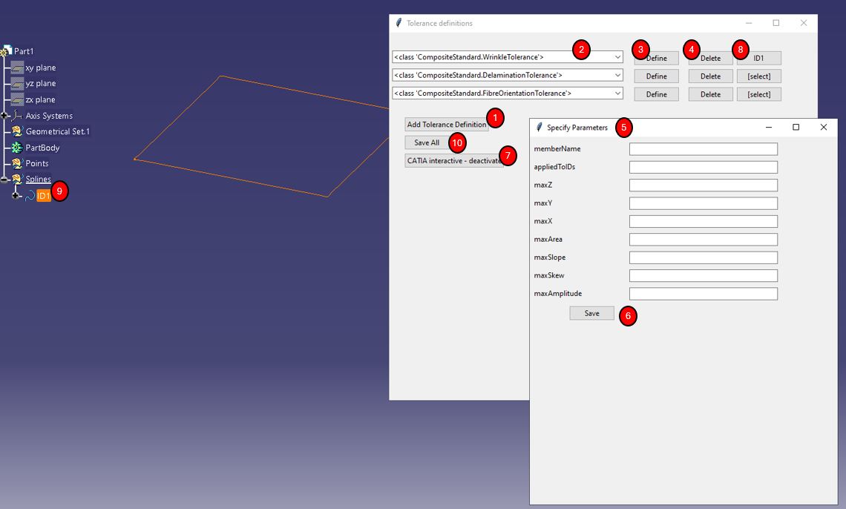Focus the maxAmplitude text field
Viewport: 846px width, 509px height.
(703, 294)
